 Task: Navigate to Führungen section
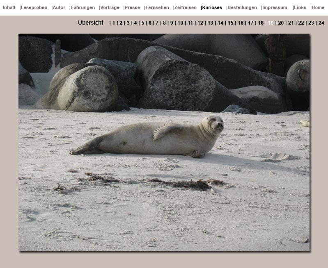coord(83,7)
